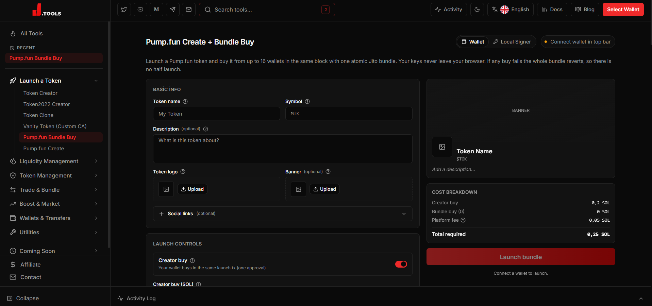Expand Token Management section
This screenshot has width=652, height=306.
54,175
